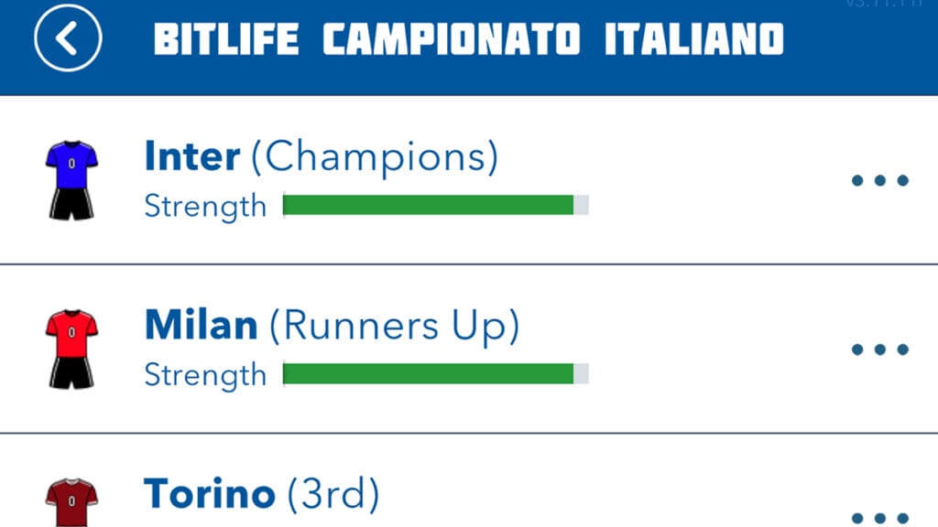The image size is (938, 527).
Task: Click the BitLife Campionato Italiano title
Action: pyautogui.click(x=468, y=39)
